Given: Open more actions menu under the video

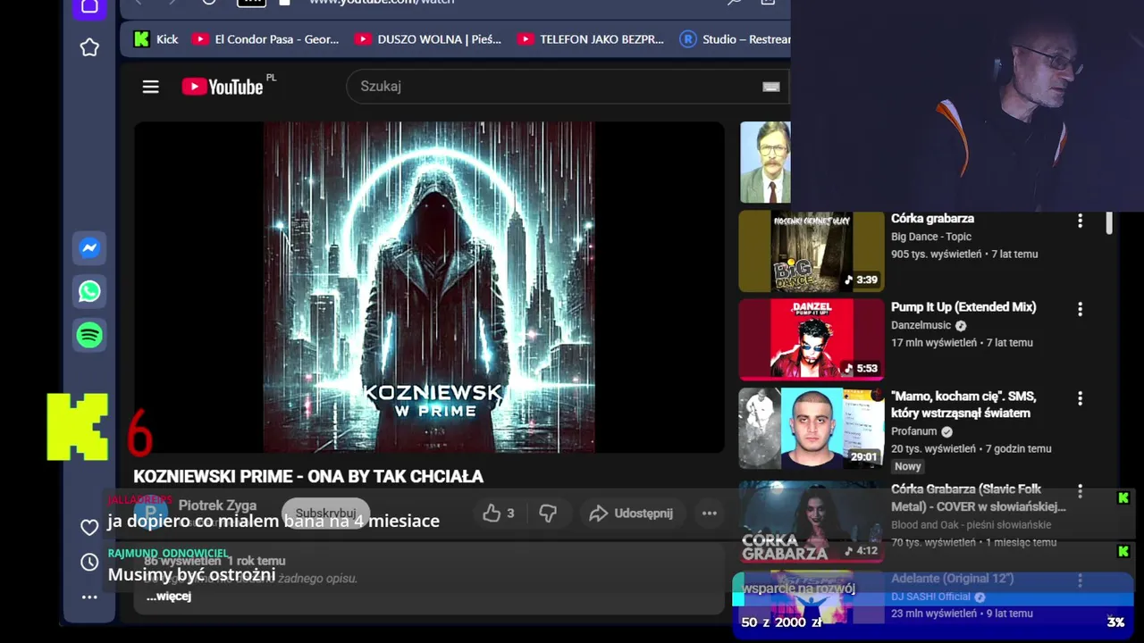Looking at the screenshot, I should [x=710, y=514].
